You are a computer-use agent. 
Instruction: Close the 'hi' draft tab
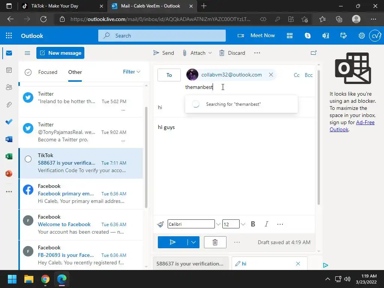click(298, 264)
